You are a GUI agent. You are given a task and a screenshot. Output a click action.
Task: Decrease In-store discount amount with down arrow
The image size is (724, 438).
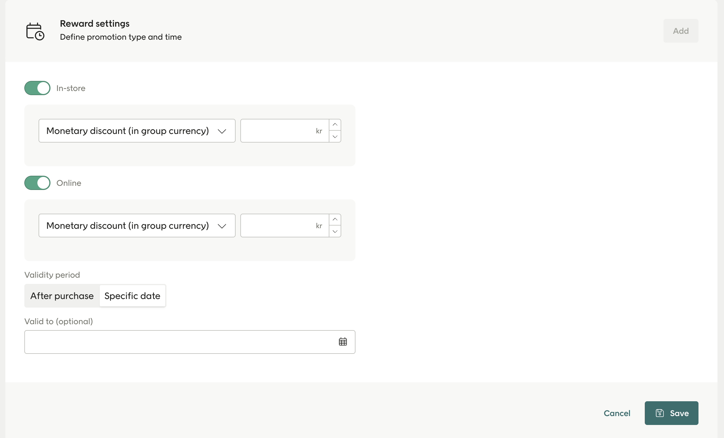[x=335, y=137]
